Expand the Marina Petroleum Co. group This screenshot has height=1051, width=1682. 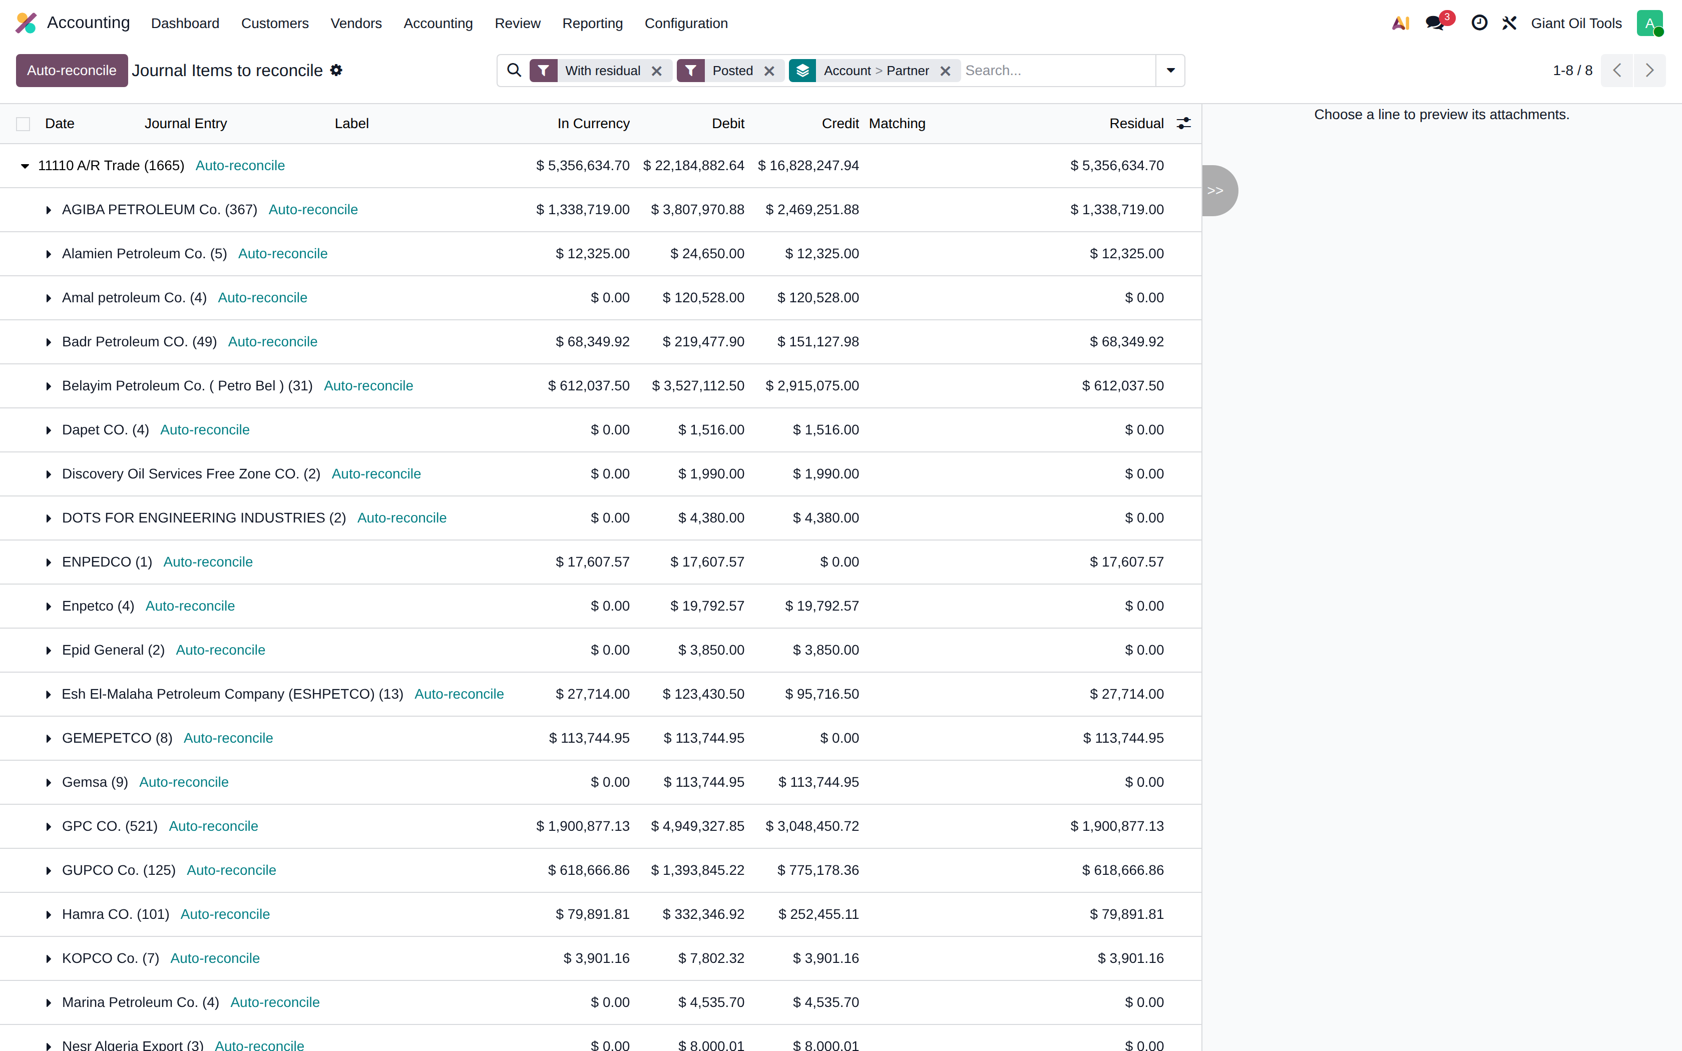[x=49, y=1002]
